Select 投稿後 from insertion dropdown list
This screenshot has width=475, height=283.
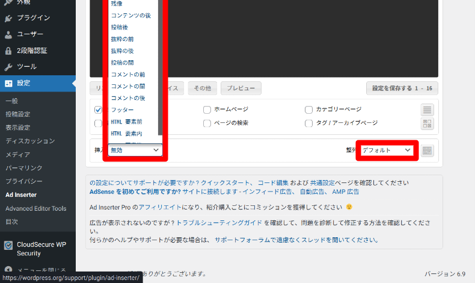tap(120, 27)
